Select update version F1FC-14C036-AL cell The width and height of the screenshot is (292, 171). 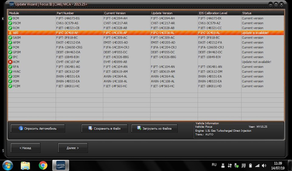(x=162, y=33)
